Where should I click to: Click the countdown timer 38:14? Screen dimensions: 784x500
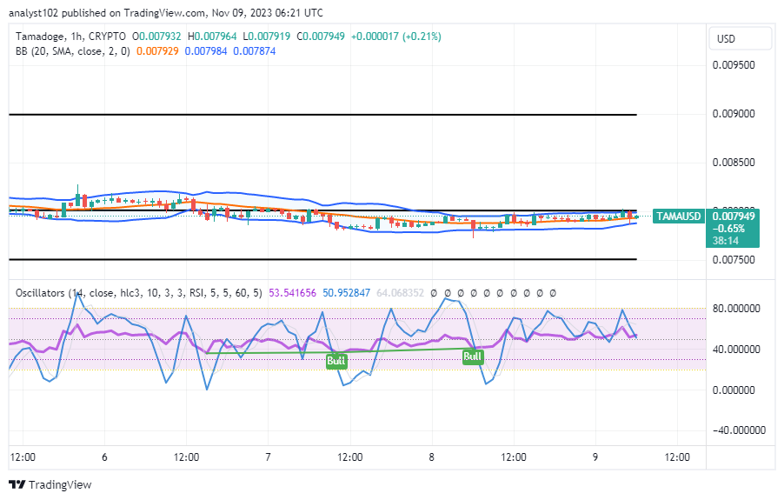point(726,241)
